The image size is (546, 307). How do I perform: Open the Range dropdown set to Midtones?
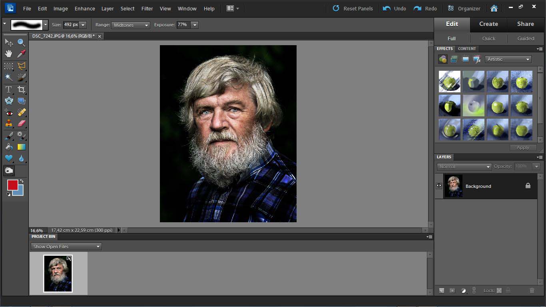130,25
